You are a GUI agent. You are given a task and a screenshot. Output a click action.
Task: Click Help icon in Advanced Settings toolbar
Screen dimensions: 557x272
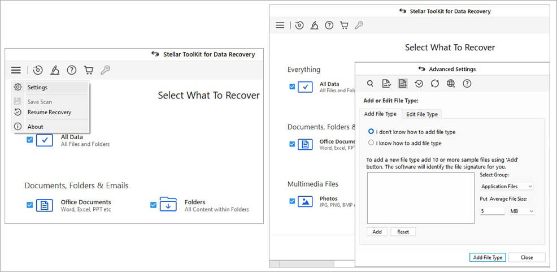click(x=467, y=84)
